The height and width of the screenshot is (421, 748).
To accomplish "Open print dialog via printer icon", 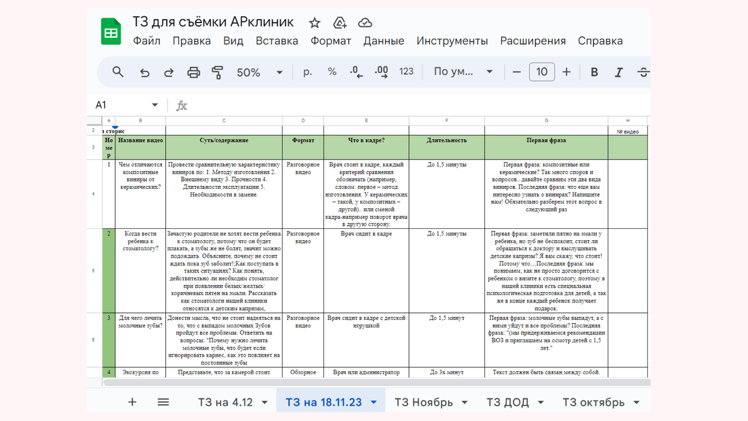I will click(x=193, y=71).
